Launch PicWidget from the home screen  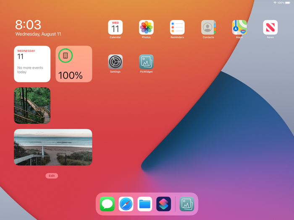(x=146, y=62)
